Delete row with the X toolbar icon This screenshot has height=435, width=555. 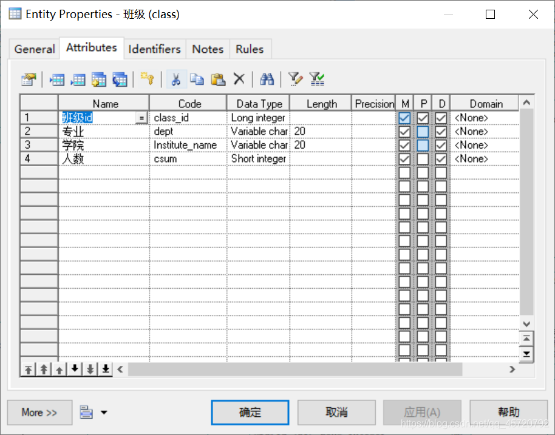pos(239,79)
